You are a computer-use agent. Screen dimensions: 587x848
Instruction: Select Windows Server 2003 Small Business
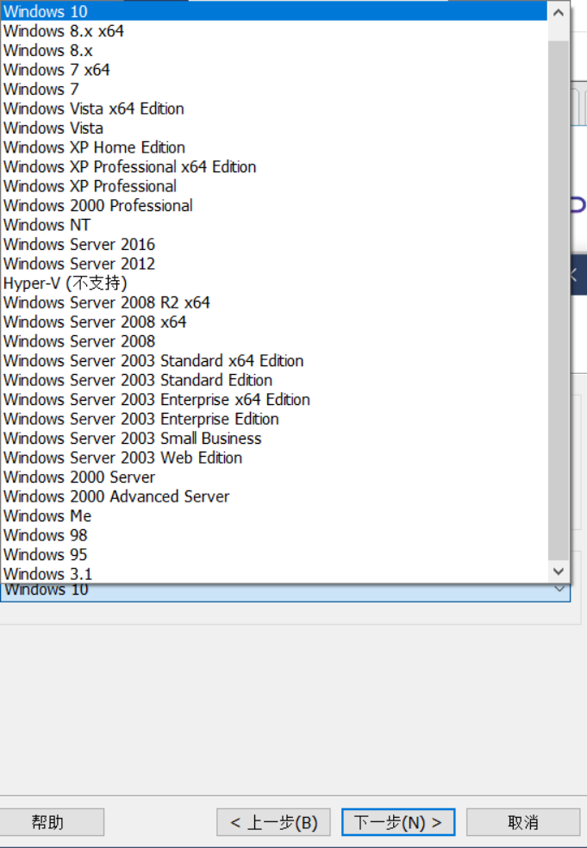[274, 439]
